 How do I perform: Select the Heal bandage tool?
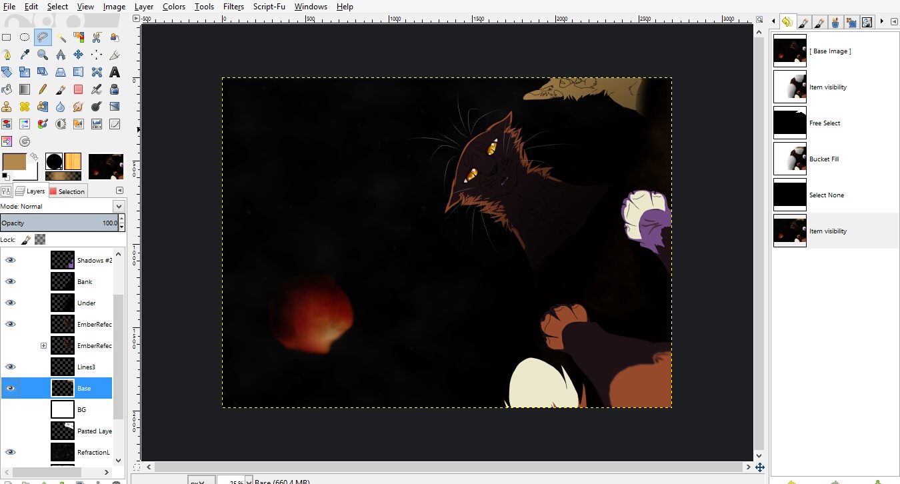(25, 107)
